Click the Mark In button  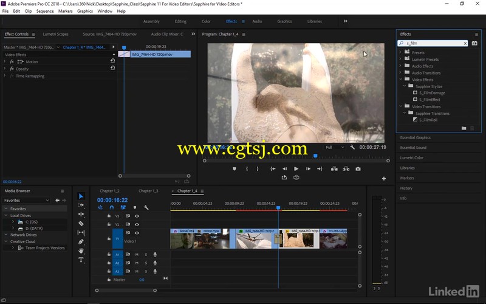247,169
